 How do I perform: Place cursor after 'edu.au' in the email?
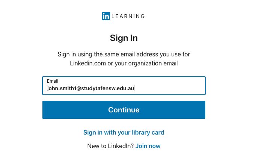pos(134,89)
